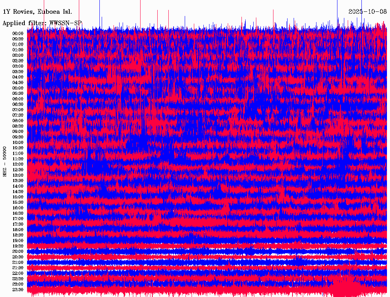Choose the 07:30 time row label

point(18,115)
